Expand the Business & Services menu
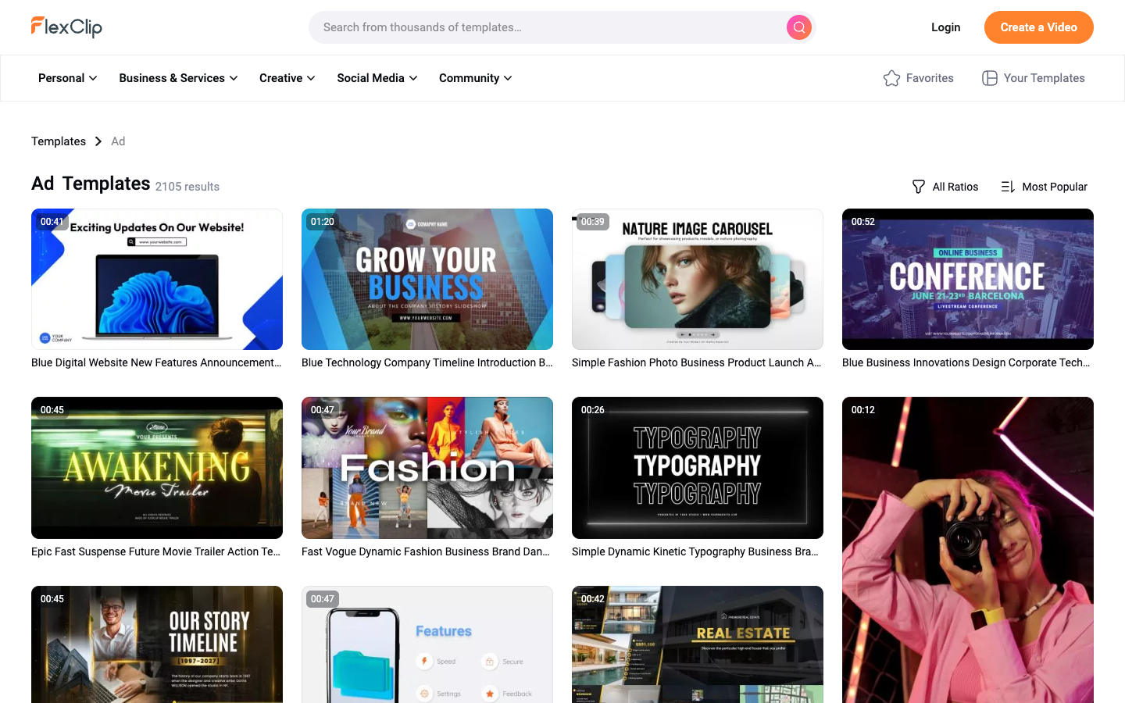 pyautogui.click(x=178, y=78)
